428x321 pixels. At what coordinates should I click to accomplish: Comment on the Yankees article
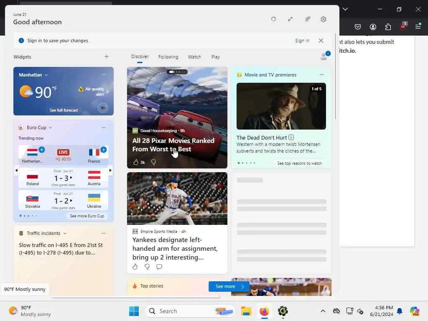point(159,267)
